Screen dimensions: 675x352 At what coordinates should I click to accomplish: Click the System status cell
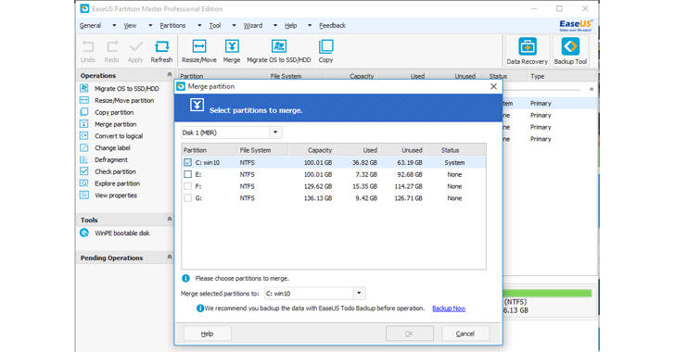point(454,162)
